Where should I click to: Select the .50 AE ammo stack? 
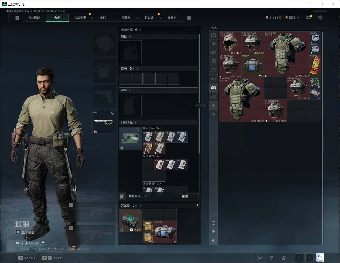tap(315, 94)
